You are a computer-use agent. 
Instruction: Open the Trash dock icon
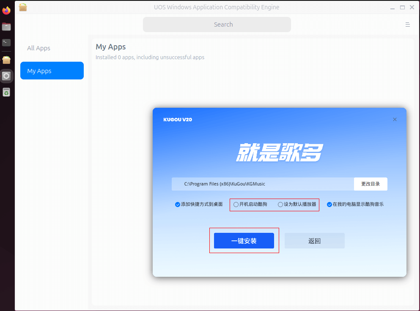[x=6, y=93]
